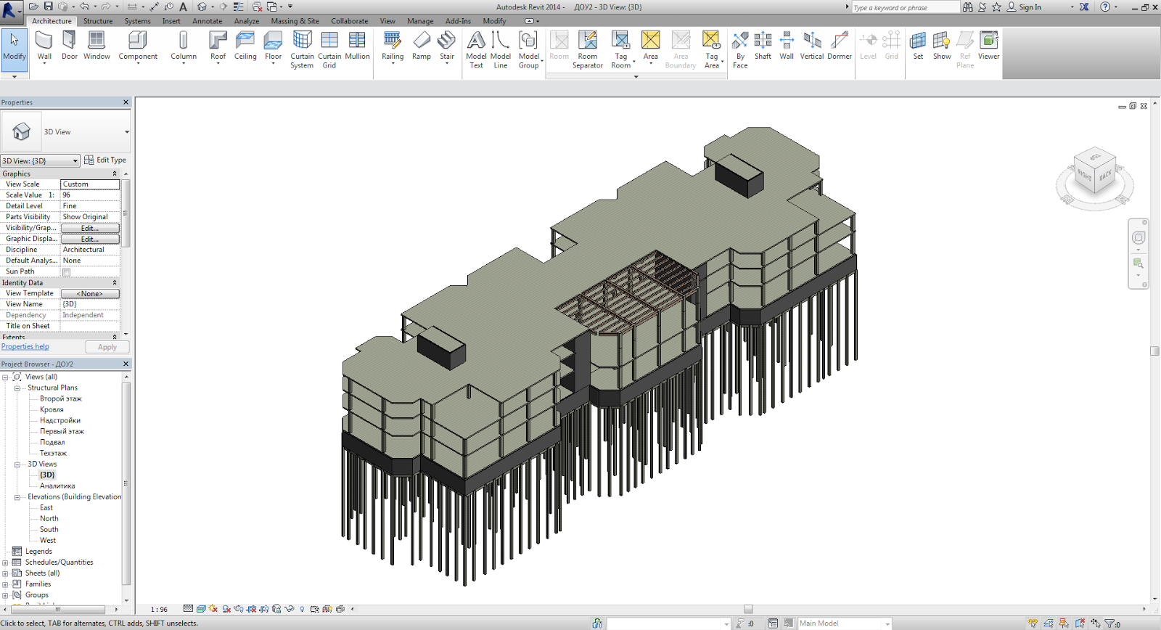
Task: Toggle Show Crop Region on view bar
Action: pyautogui.click(x=264, y=609)
